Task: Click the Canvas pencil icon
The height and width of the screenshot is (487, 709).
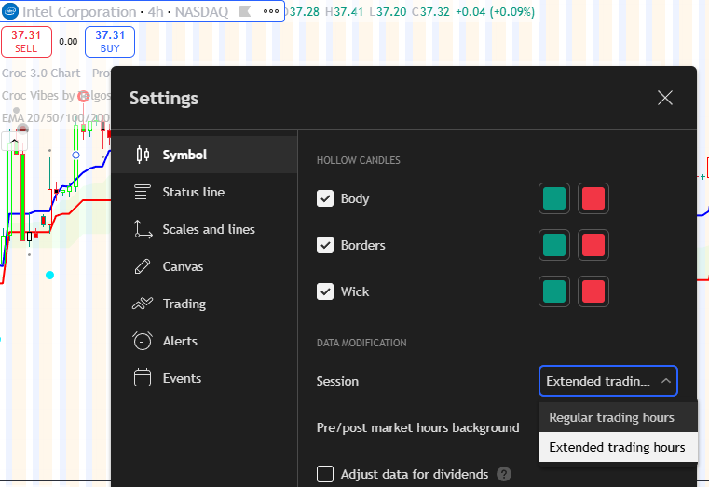Action: point(143,266)
